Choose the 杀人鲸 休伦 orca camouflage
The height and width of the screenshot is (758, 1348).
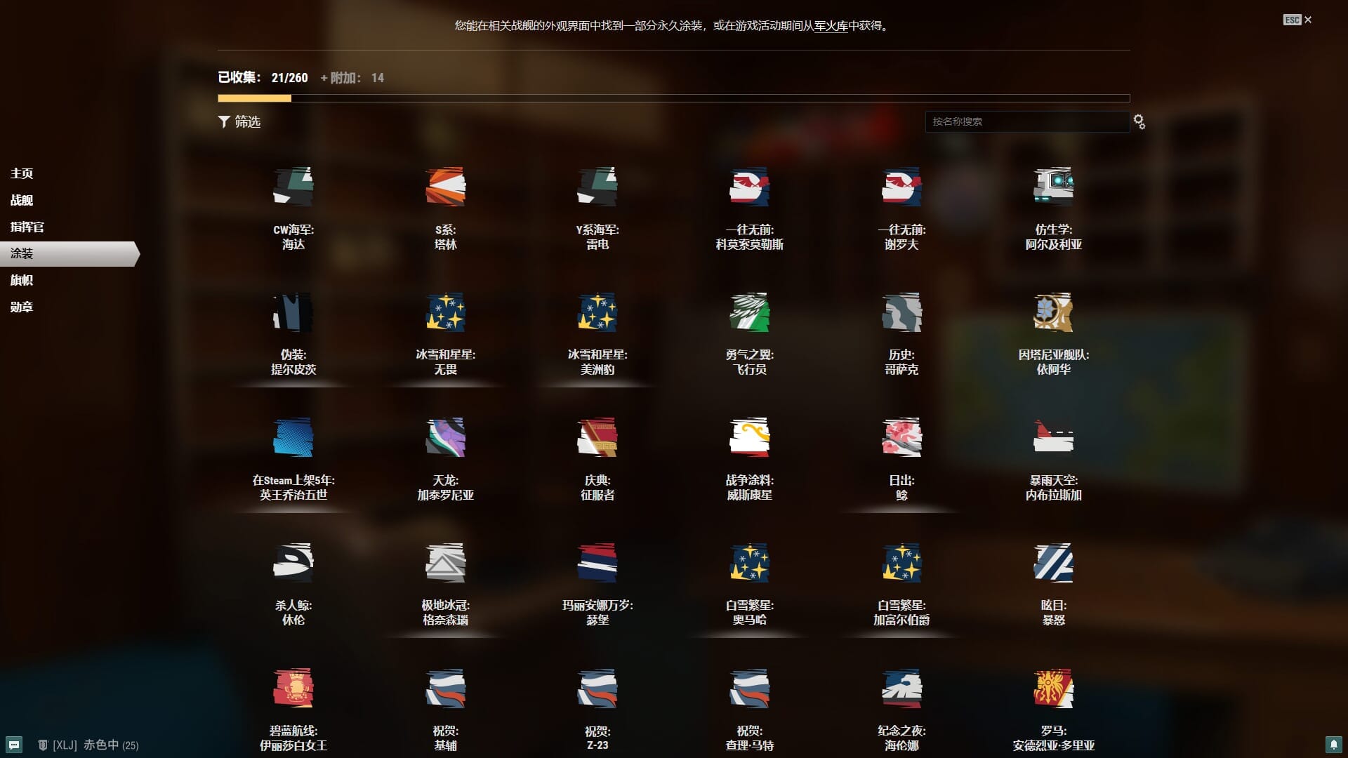click(293, 562)
